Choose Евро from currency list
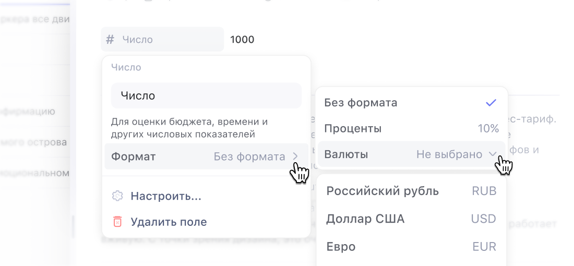Image resolution: width=574 pixels, height=266 pixels. (x=341, y=246)
